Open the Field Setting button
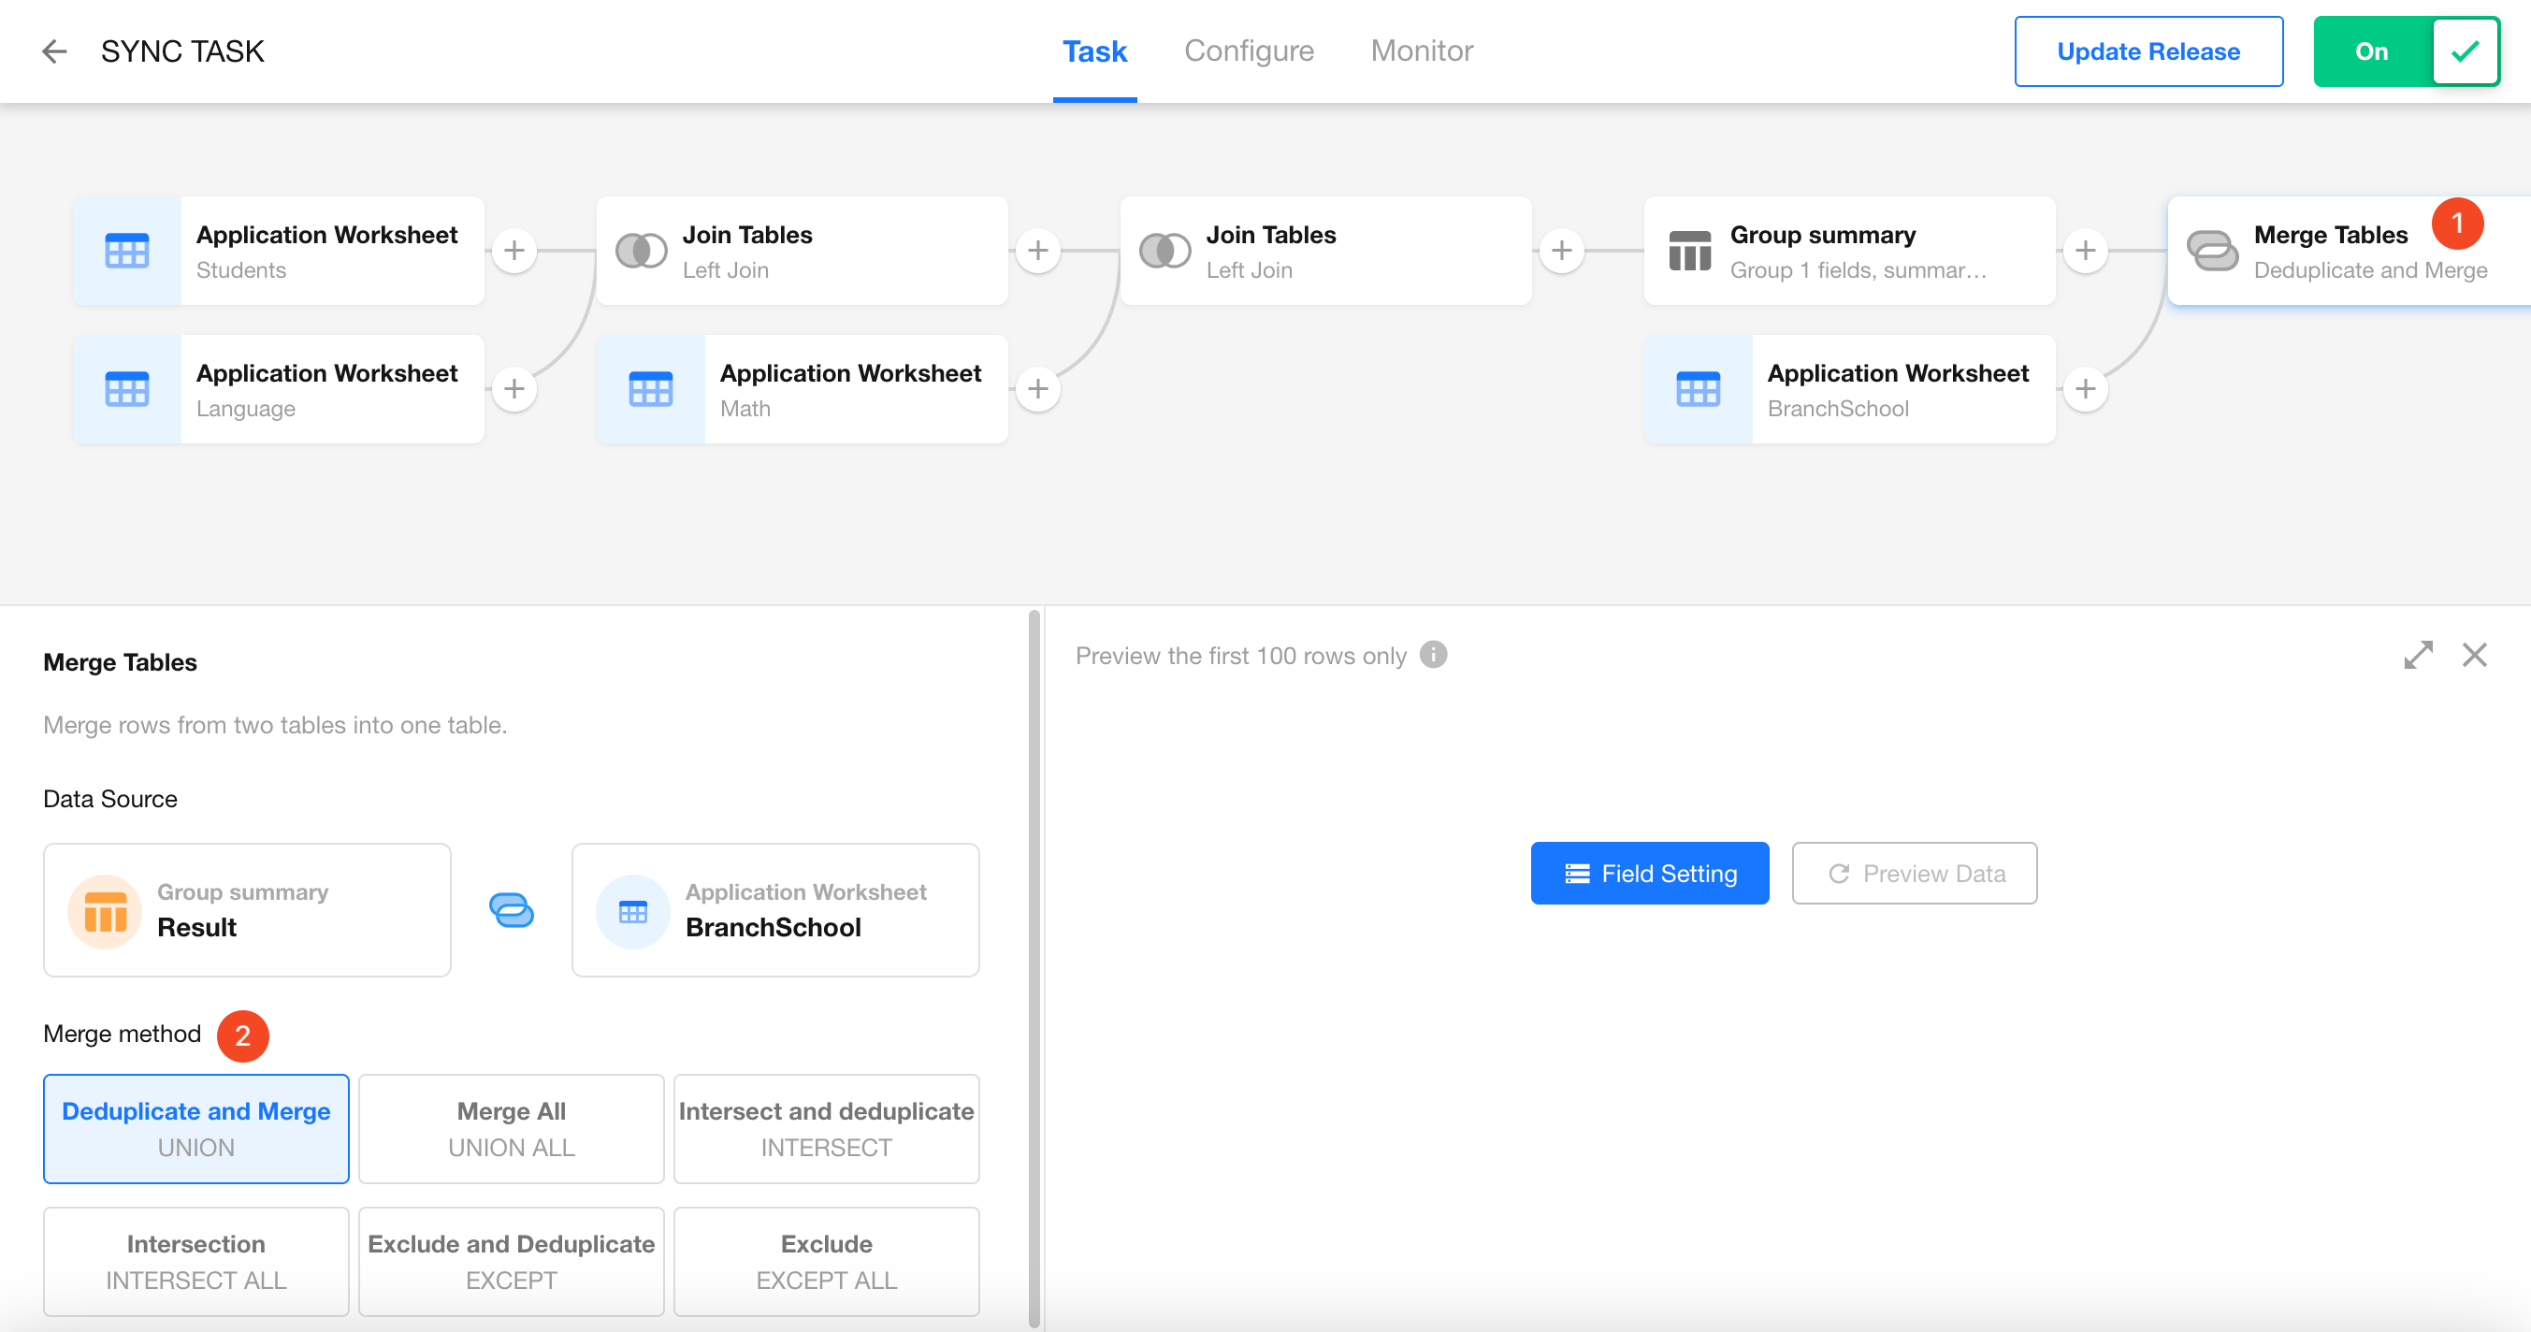The width and height of the screenshot is (2531, 1332). [x=1649, y=873]
